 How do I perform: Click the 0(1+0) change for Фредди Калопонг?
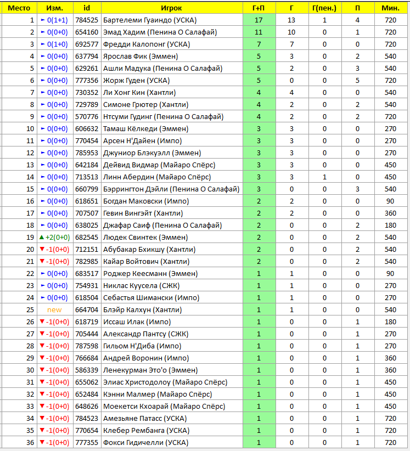click(58, 44)
